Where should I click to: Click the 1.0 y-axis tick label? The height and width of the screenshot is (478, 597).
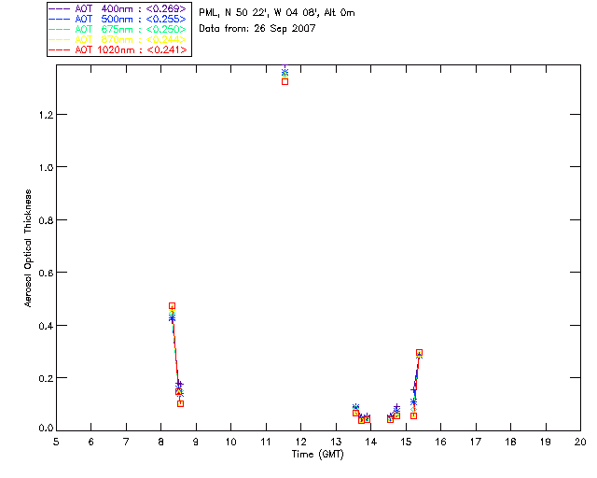point(46,167)
